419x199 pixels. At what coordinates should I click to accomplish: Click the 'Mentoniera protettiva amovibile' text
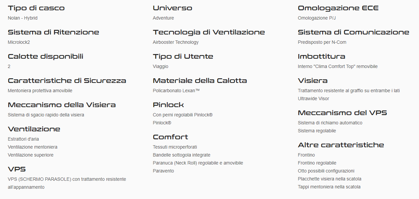tap(40, 91)
